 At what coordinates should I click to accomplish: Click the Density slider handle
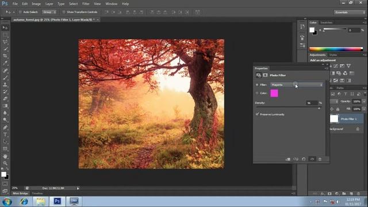[319, 108]
